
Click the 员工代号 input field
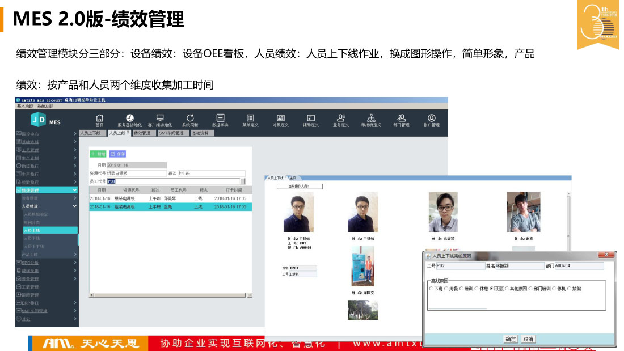[x=176, y=181]
